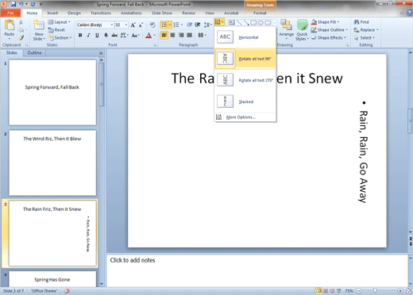Click Replace in Editing group

[x=366, y=30]
